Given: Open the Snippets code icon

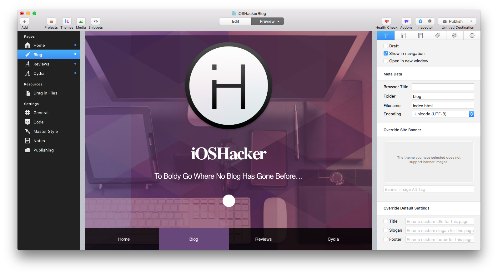Looking at the screenshot, I should pos(96,21).
